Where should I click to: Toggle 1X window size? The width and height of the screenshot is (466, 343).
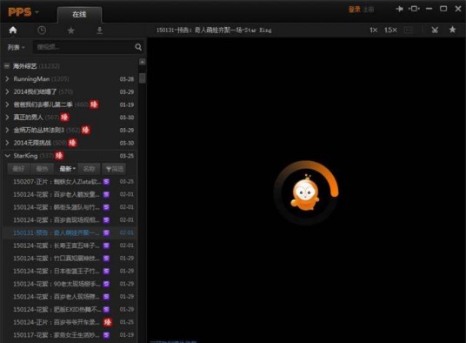coord(373,30)
